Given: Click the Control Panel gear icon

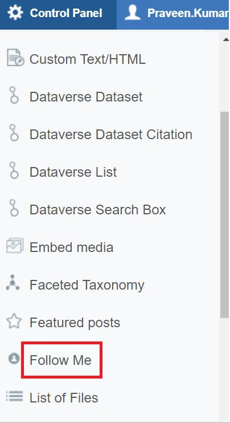Looking at the screenshot, I should 15,13.
